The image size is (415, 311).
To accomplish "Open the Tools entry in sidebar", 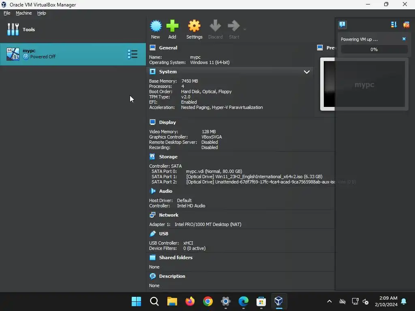I will 73,29.
